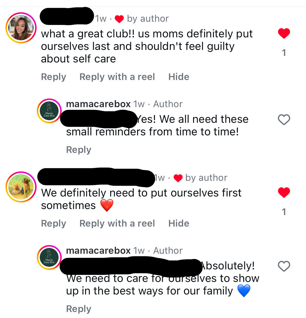Like mamacarebox's 'Absolutely!' reply
Viewport: 306px width, 318px height.
click(284, 266)
